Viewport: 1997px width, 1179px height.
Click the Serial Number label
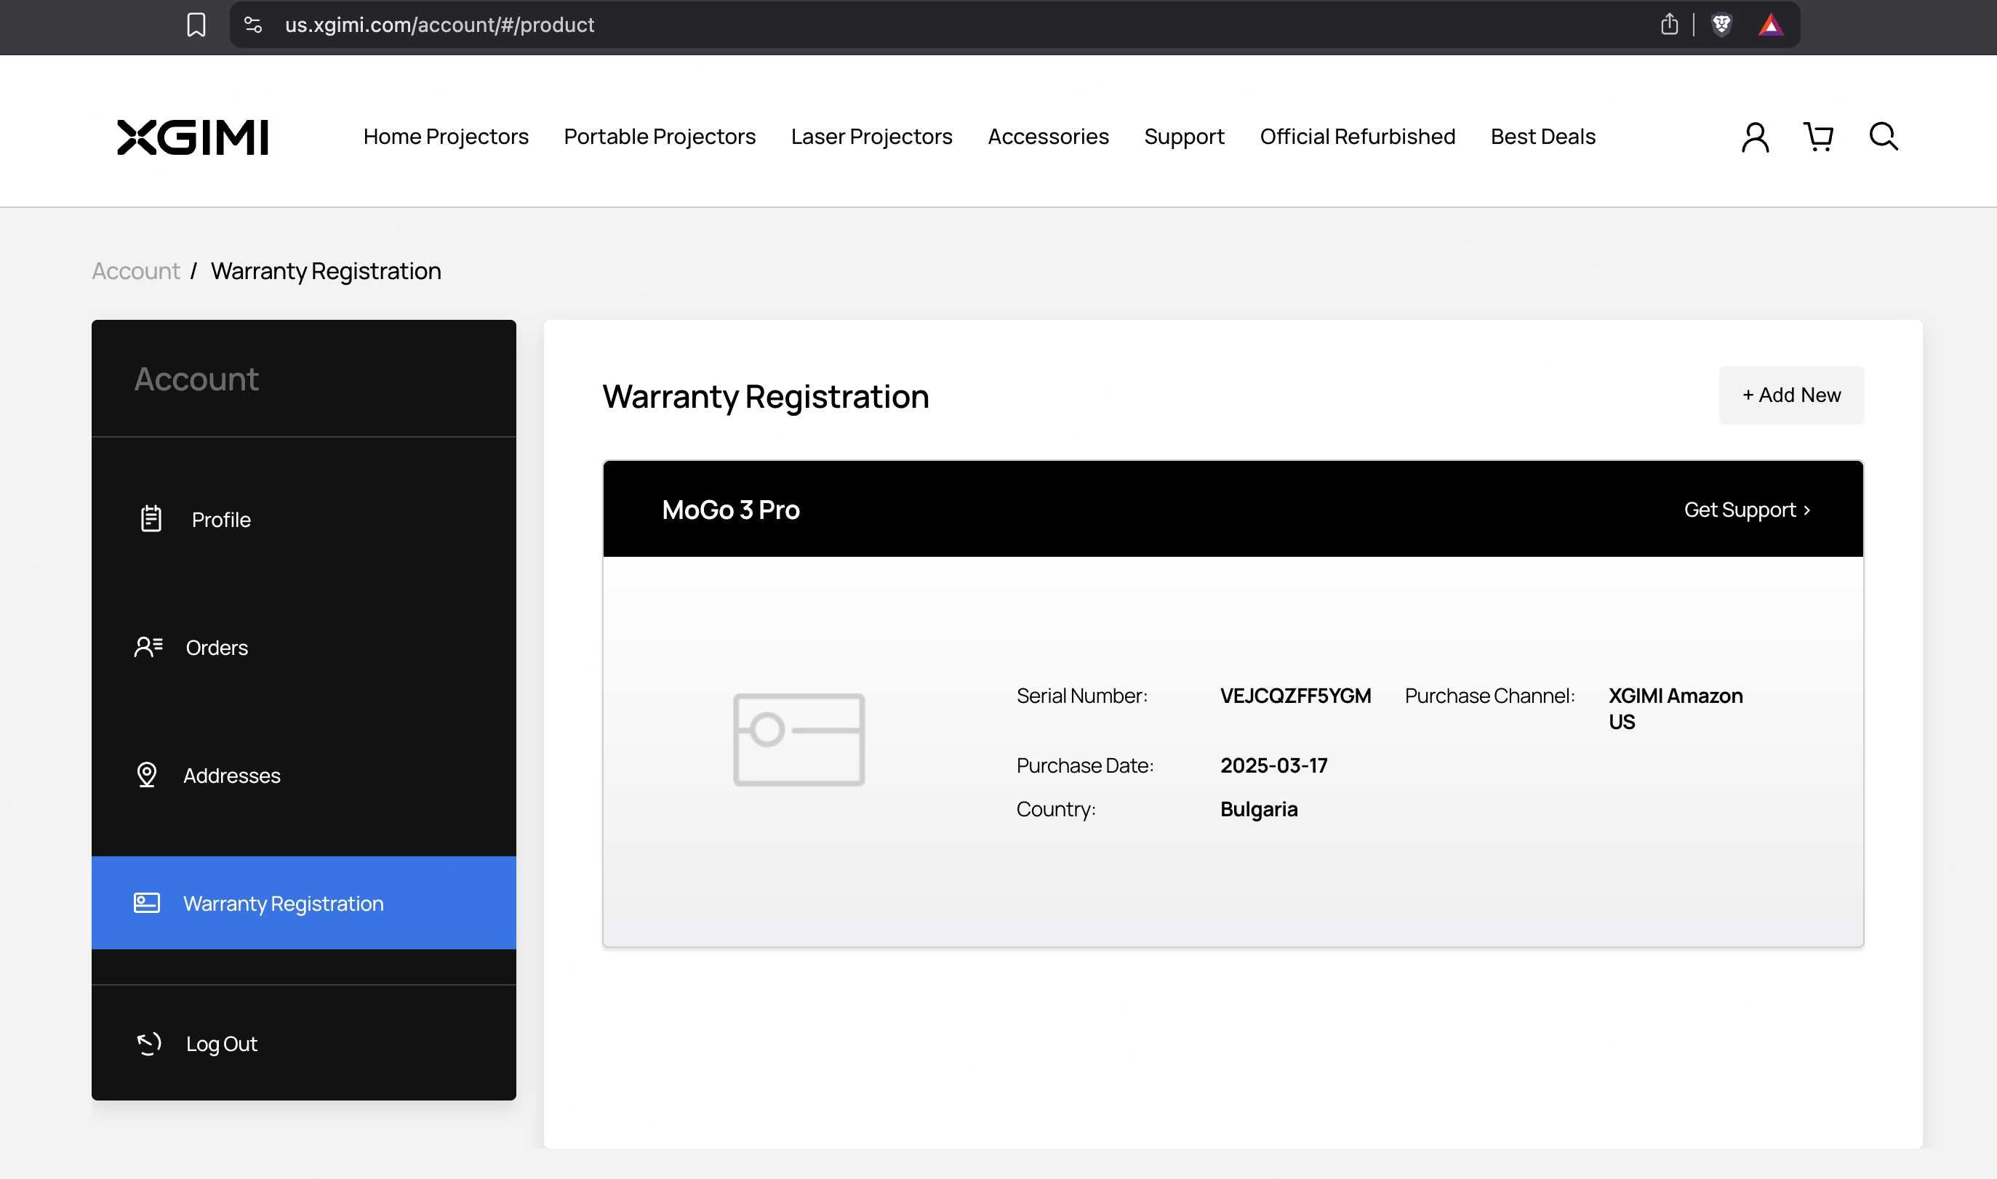(1081, 696)
